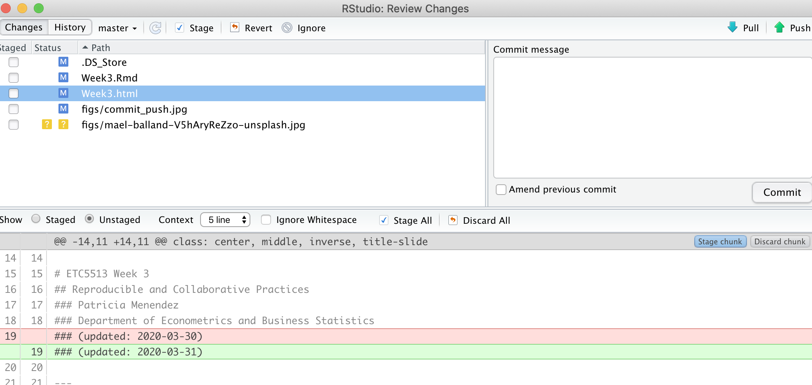Click the Stage chunk button
The height and width of the screenshot is (385, 812).
(x=720, y=241)
